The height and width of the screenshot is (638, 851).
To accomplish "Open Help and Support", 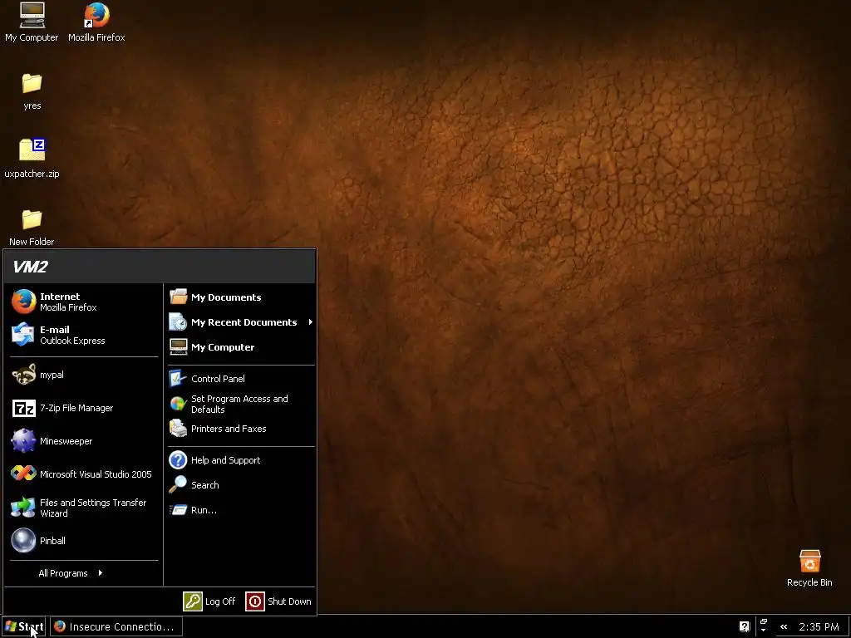I will pos(241,460).
